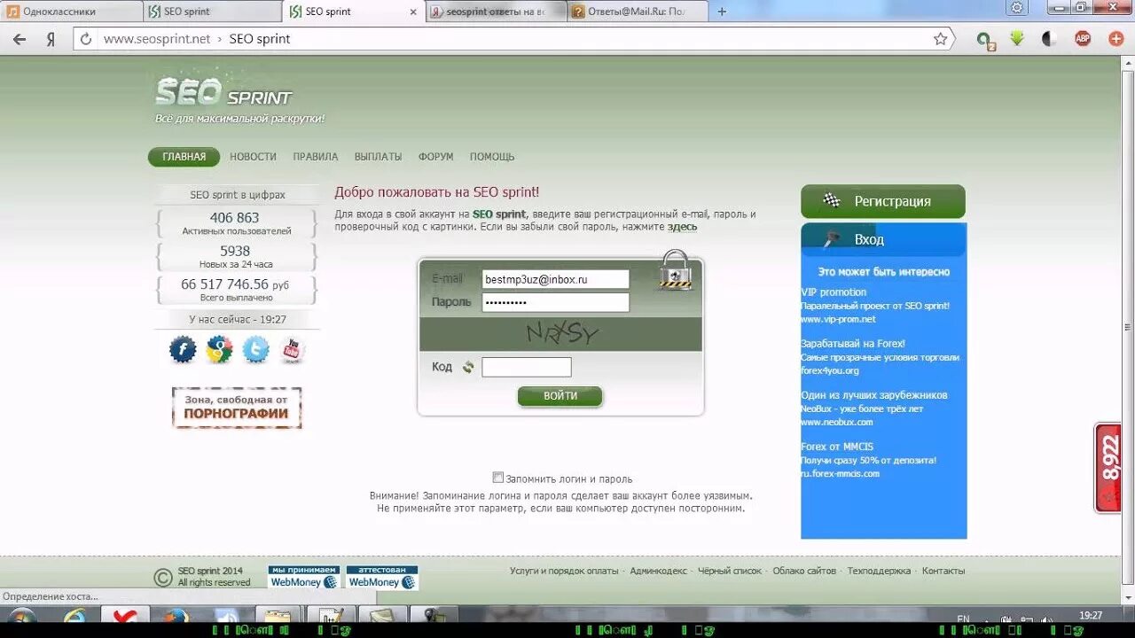This screenshot has height=638, width=1135.
Task: Click the half-moon contrast extension icon
Action: coord(1049,39)
